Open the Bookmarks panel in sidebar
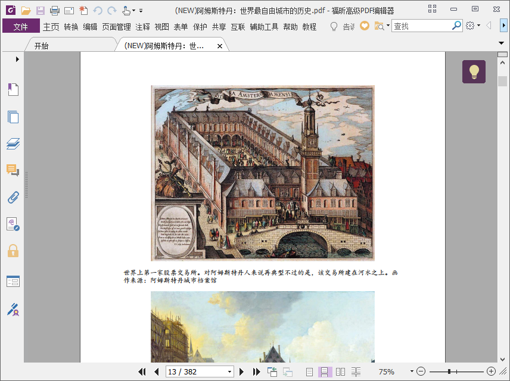The image size is (510, 381). 13,89
